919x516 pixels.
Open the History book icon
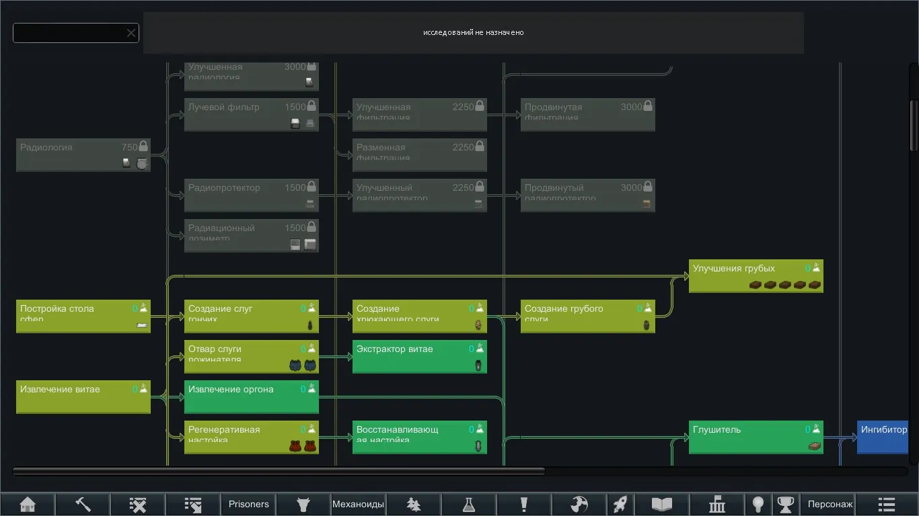[662, 504]
